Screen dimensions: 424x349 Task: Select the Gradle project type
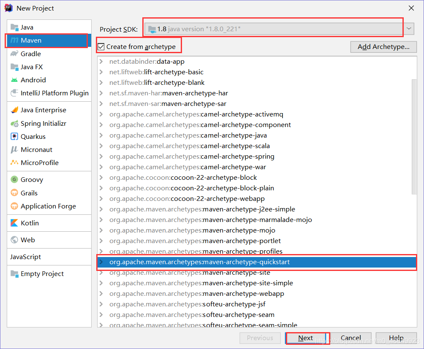49,54
